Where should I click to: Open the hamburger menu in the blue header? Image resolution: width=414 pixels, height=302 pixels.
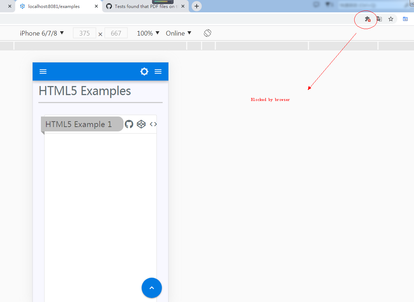tap(43, 71)
